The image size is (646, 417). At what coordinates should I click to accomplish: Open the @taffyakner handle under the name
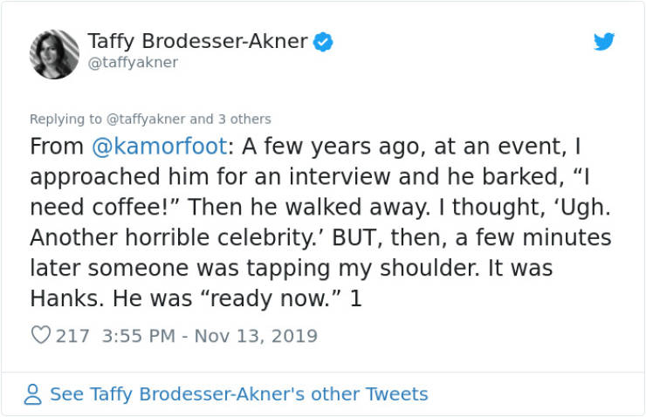tap(133, 63)
